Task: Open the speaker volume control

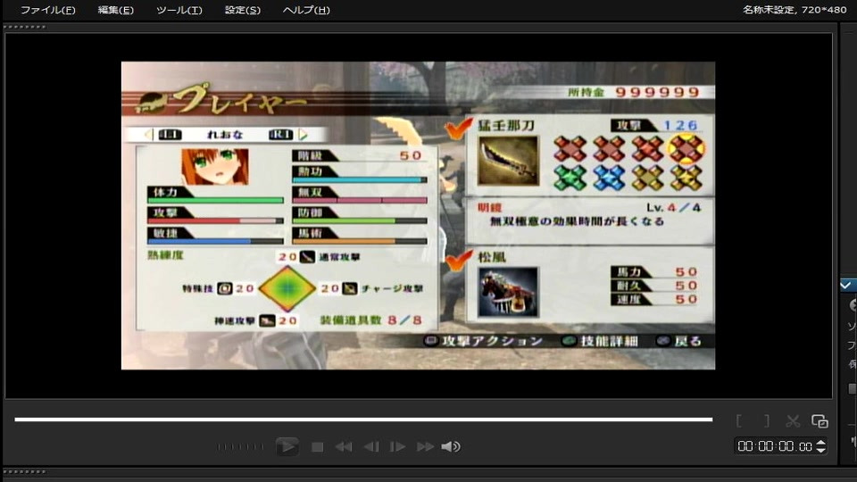Action: coord(451,447)
